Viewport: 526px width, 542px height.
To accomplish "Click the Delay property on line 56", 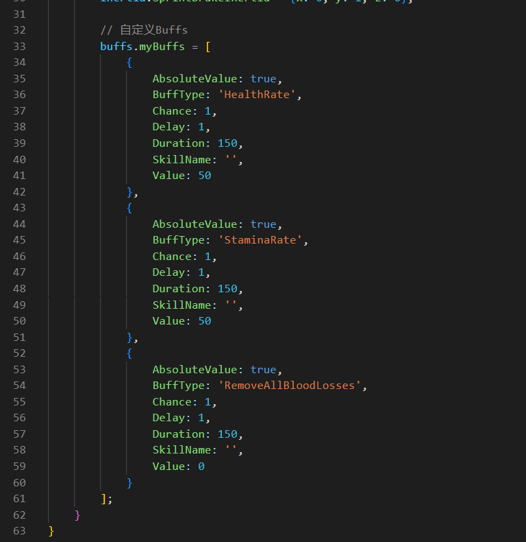I will tap(168, 418).
